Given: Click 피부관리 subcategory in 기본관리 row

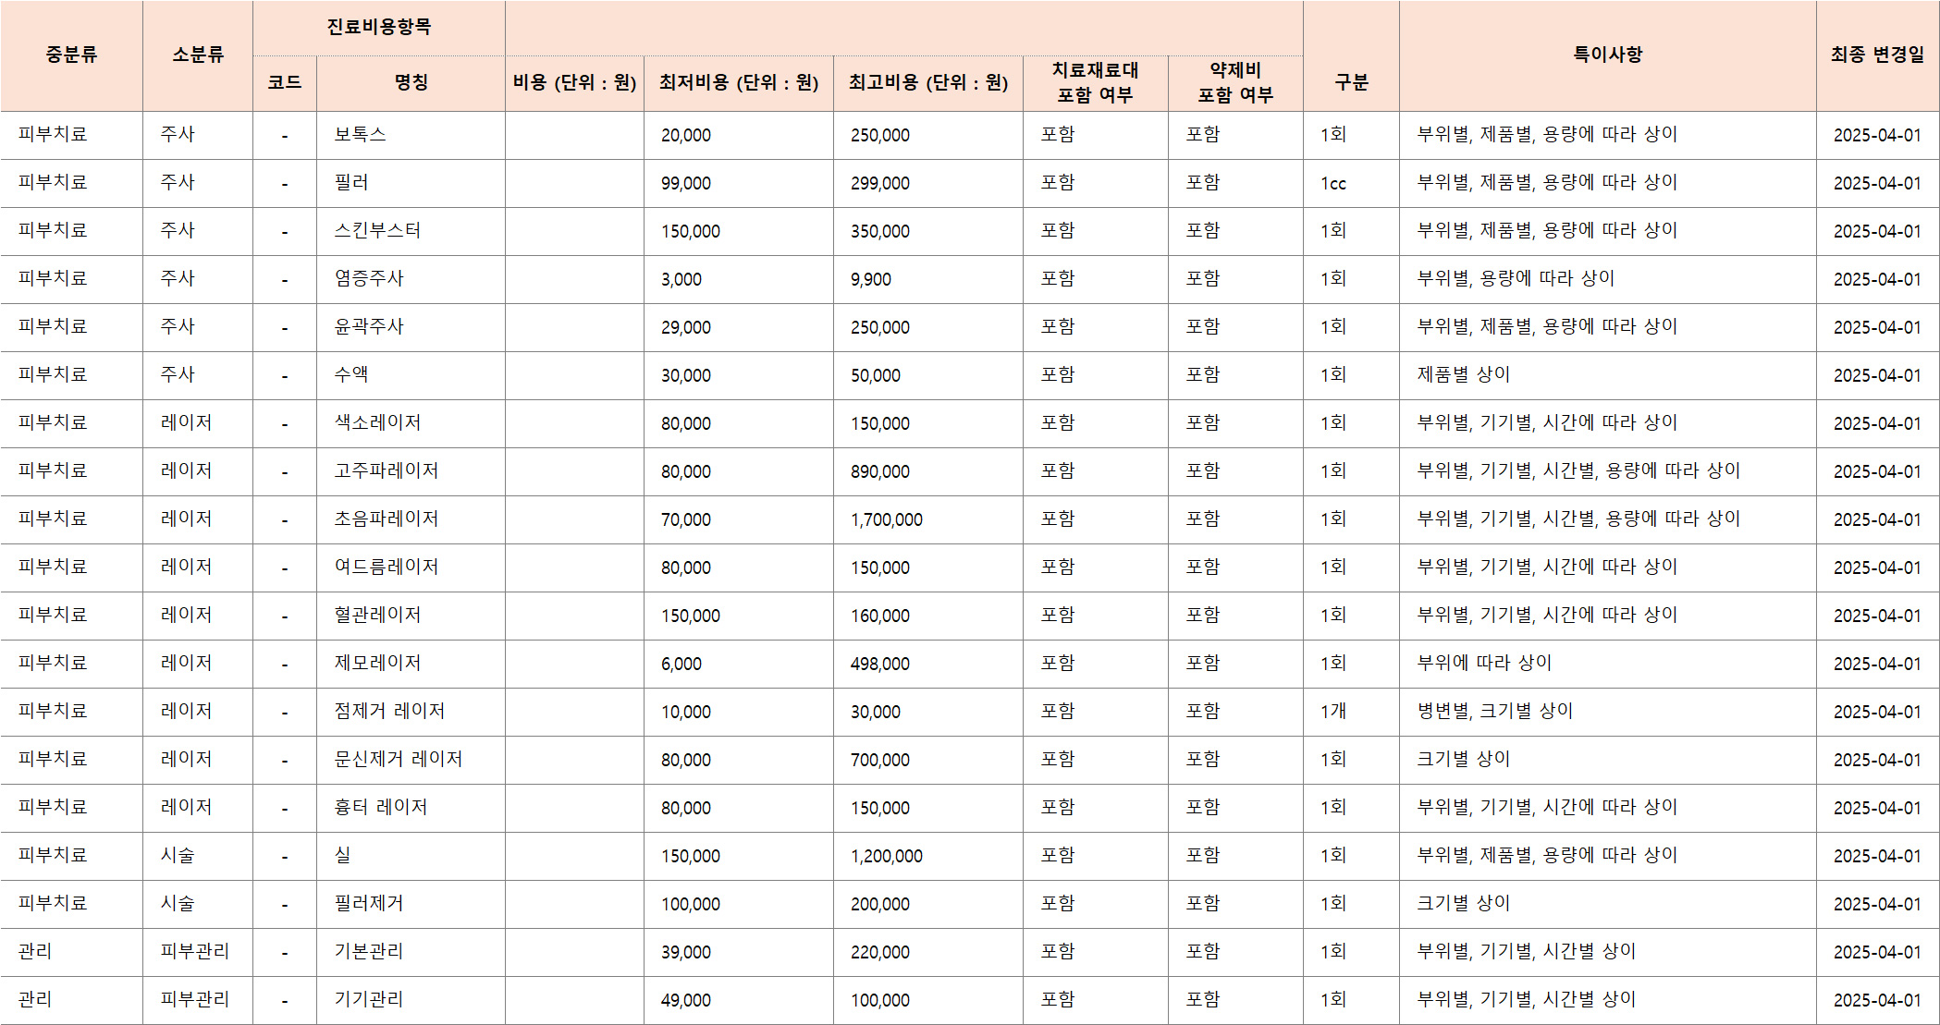Looking at the screenshot, I should coord(195,951).
